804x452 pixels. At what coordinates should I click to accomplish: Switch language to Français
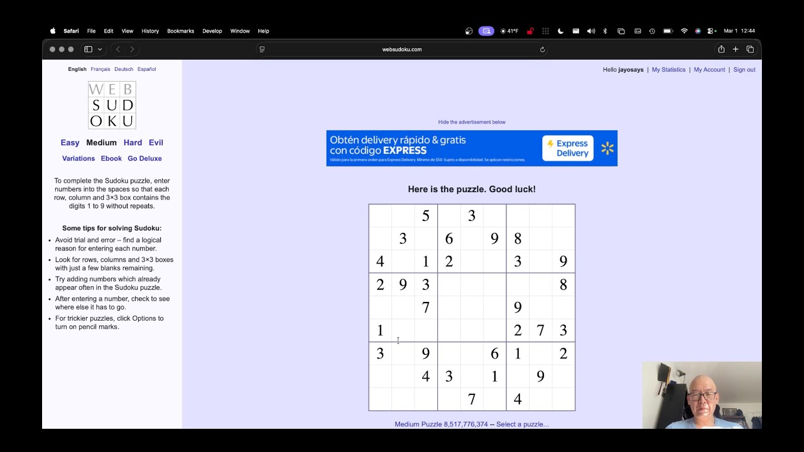click(100, 69)
